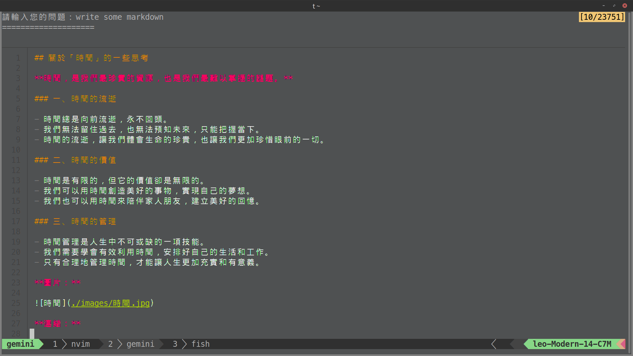
Task: Click heading 三、時間的管理
Action: [x=85, y=222]
